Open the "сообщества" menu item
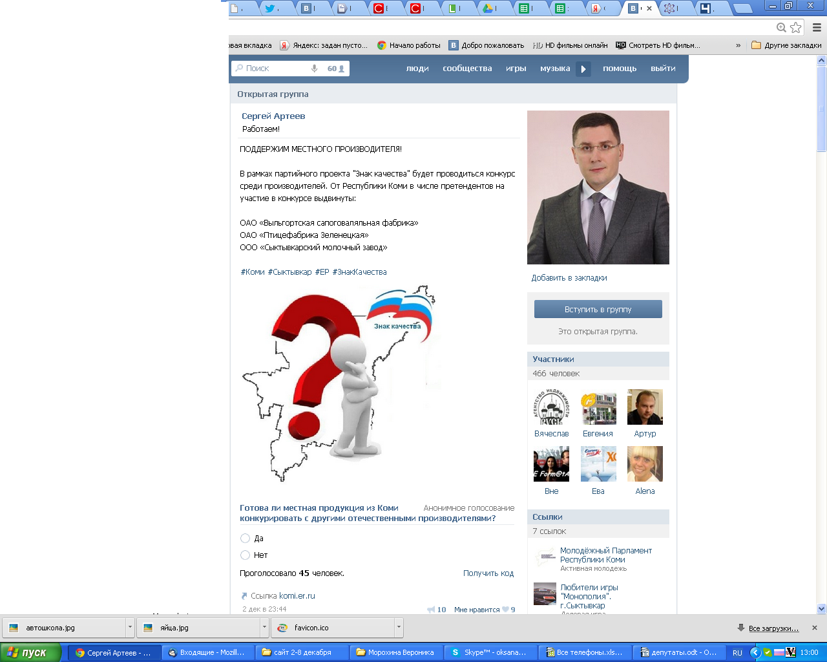 click(467, 69)
